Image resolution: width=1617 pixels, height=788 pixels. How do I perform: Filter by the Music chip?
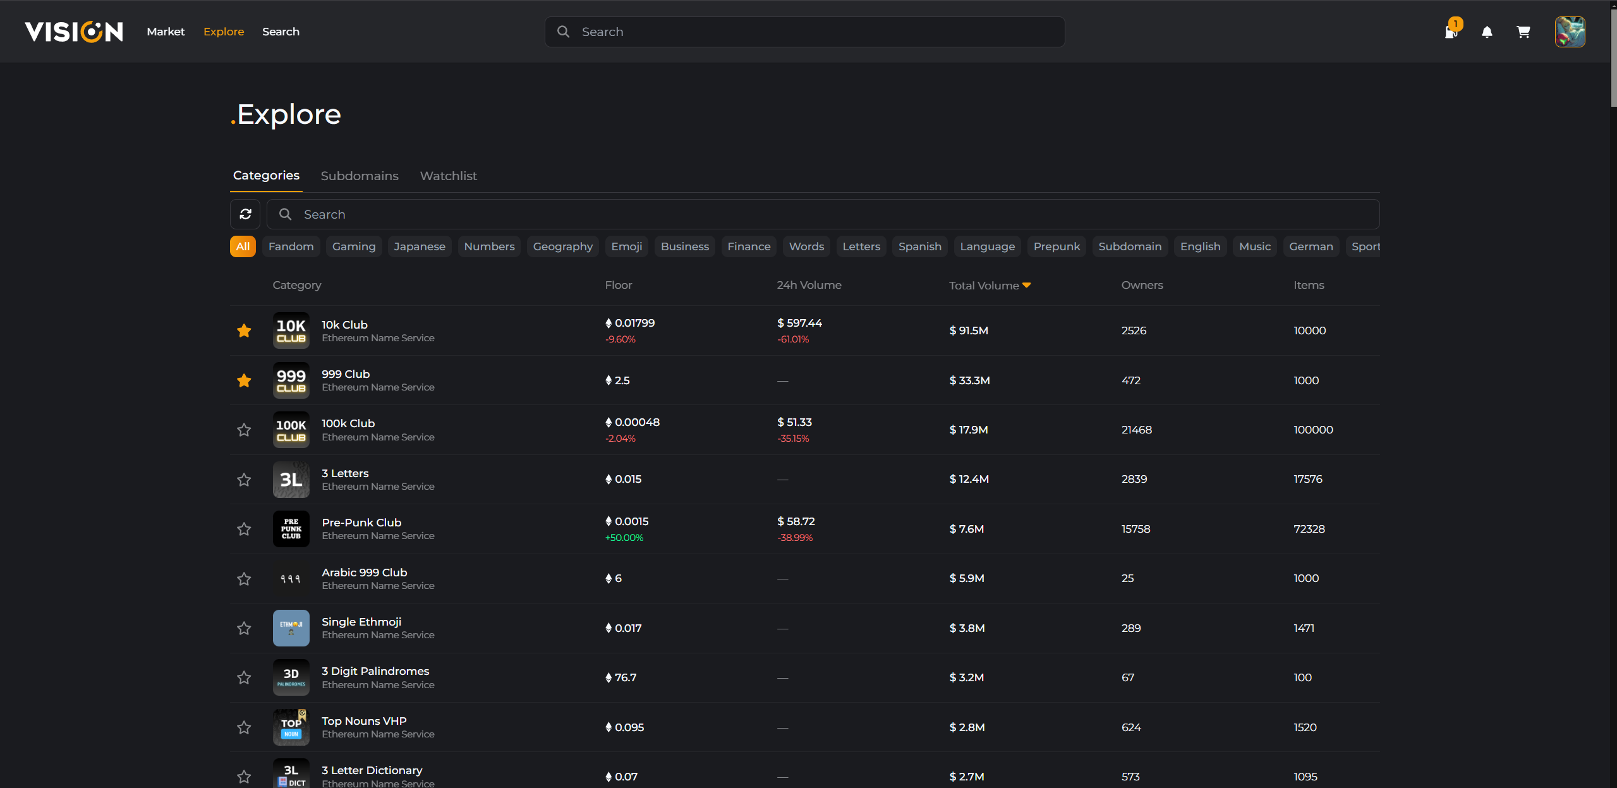(x=1255, y=246)
